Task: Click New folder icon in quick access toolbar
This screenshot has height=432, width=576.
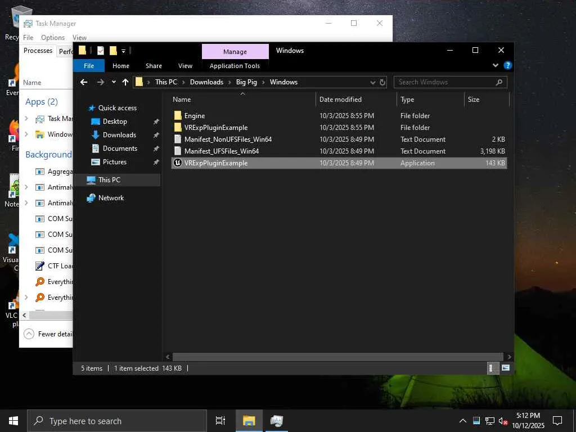Action: pyautogui.click(x=113, y=51)
